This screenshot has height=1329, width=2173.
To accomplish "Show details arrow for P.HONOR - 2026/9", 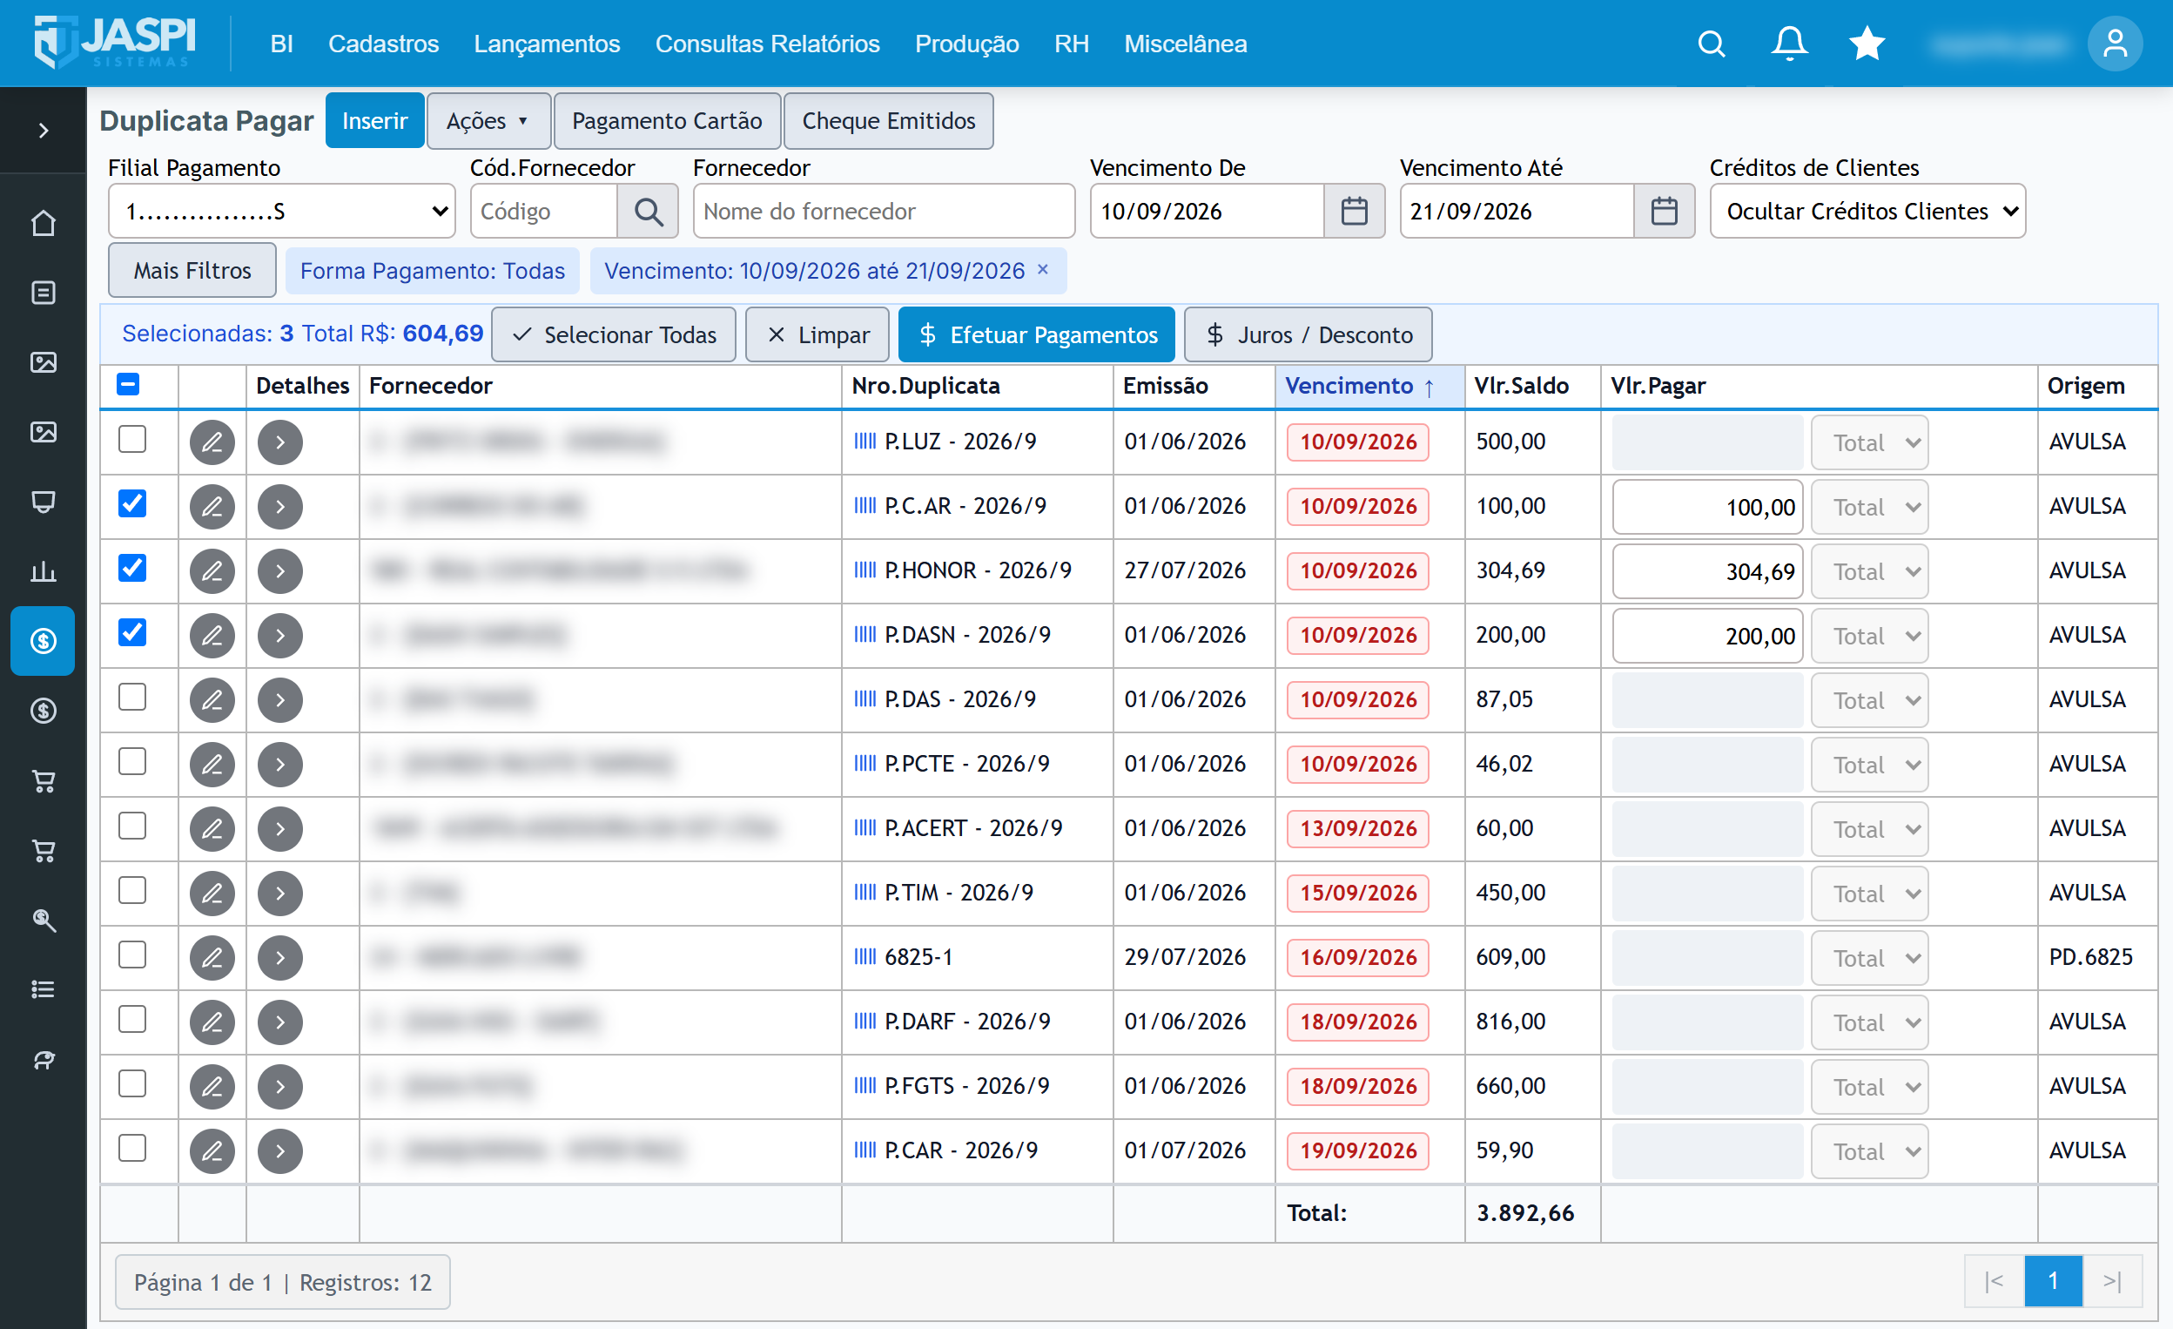I will [280, 571].
